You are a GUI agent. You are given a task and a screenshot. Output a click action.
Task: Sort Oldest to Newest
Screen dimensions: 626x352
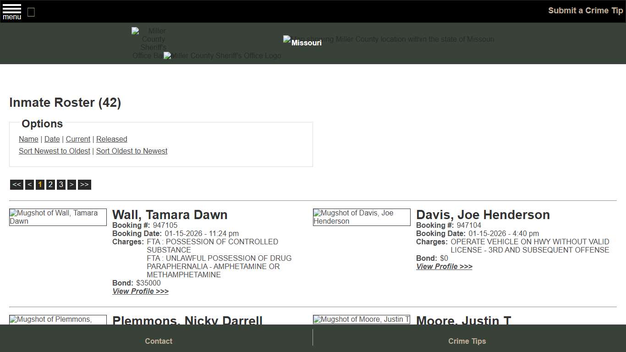(x=132, y=151)
